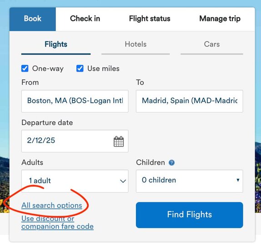Go to the Manage trip tab

[x=220, y=19]
